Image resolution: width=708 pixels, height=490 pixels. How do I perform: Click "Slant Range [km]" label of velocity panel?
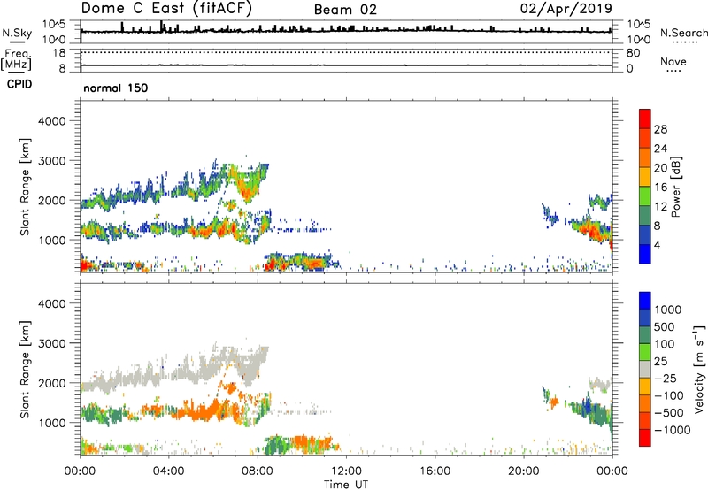(25, 370)
